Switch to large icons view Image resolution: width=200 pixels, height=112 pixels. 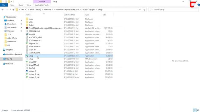198,110
